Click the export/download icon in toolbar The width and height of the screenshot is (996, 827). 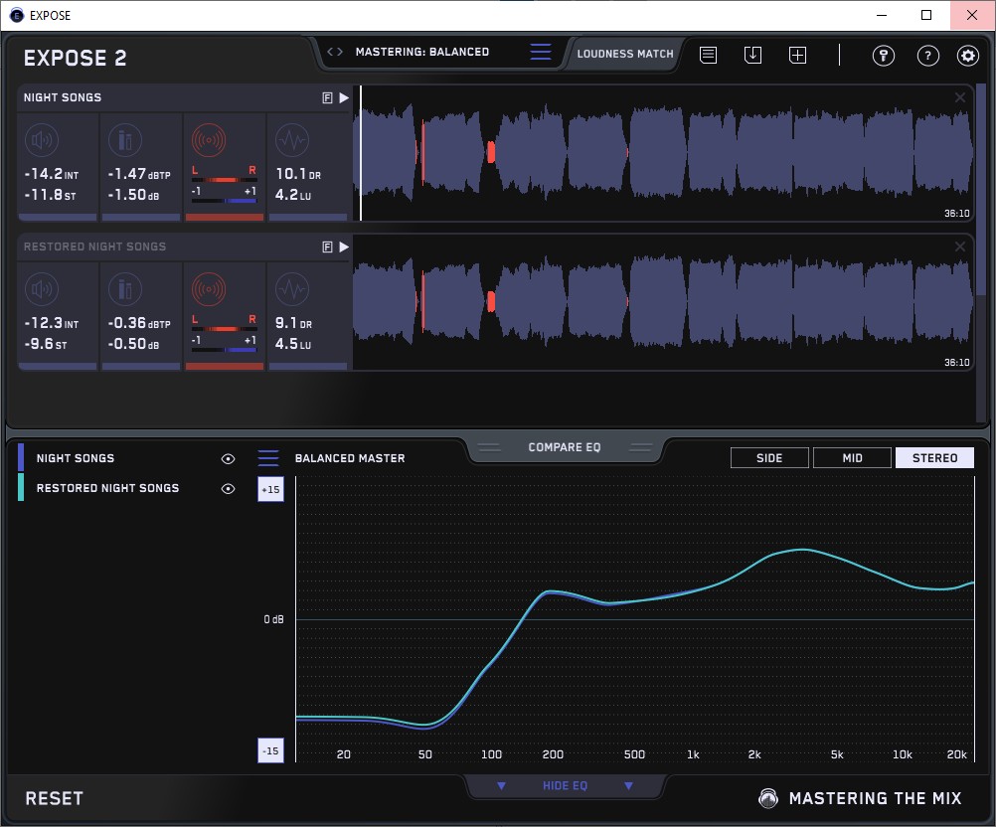(752, 56)
